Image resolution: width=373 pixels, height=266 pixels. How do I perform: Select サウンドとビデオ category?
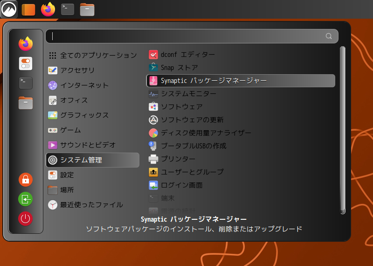click(x=92, y=145)
